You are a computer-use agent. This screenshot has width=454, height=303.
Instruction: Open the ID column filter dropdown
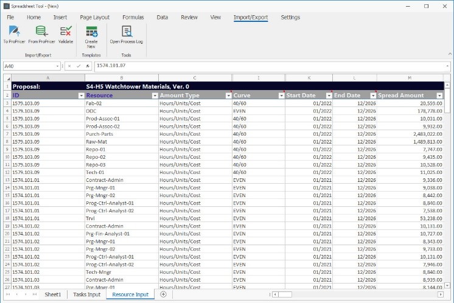(x=81, y=96)
